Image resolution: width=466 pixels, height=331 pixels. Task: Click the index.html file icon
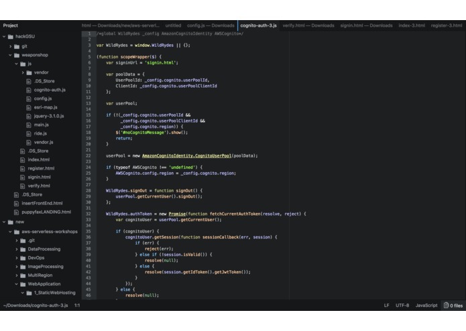22,159
